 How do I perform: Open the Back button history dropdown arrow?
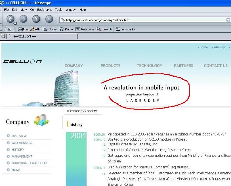[x=15, y=23]
